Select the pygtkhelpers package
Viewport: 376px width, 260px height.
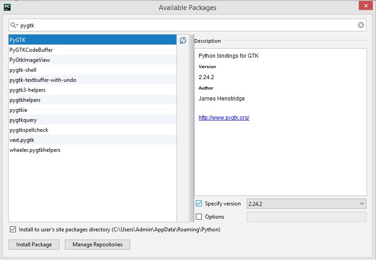93,100
